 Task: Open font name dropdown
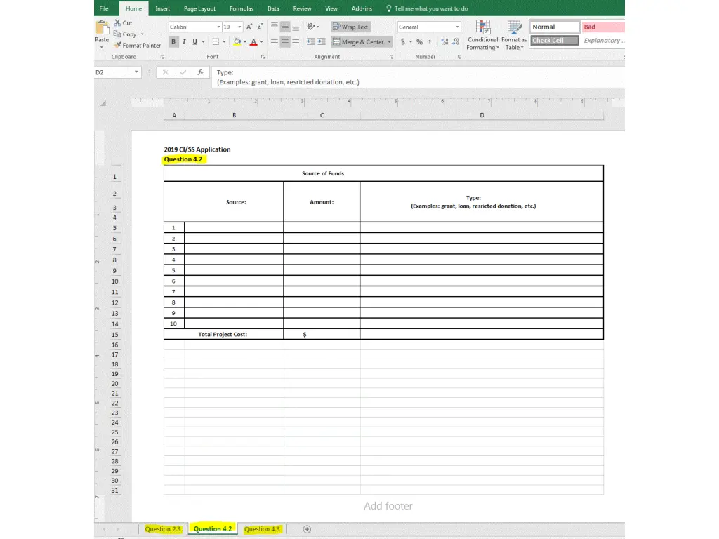[x=218, y=27]
